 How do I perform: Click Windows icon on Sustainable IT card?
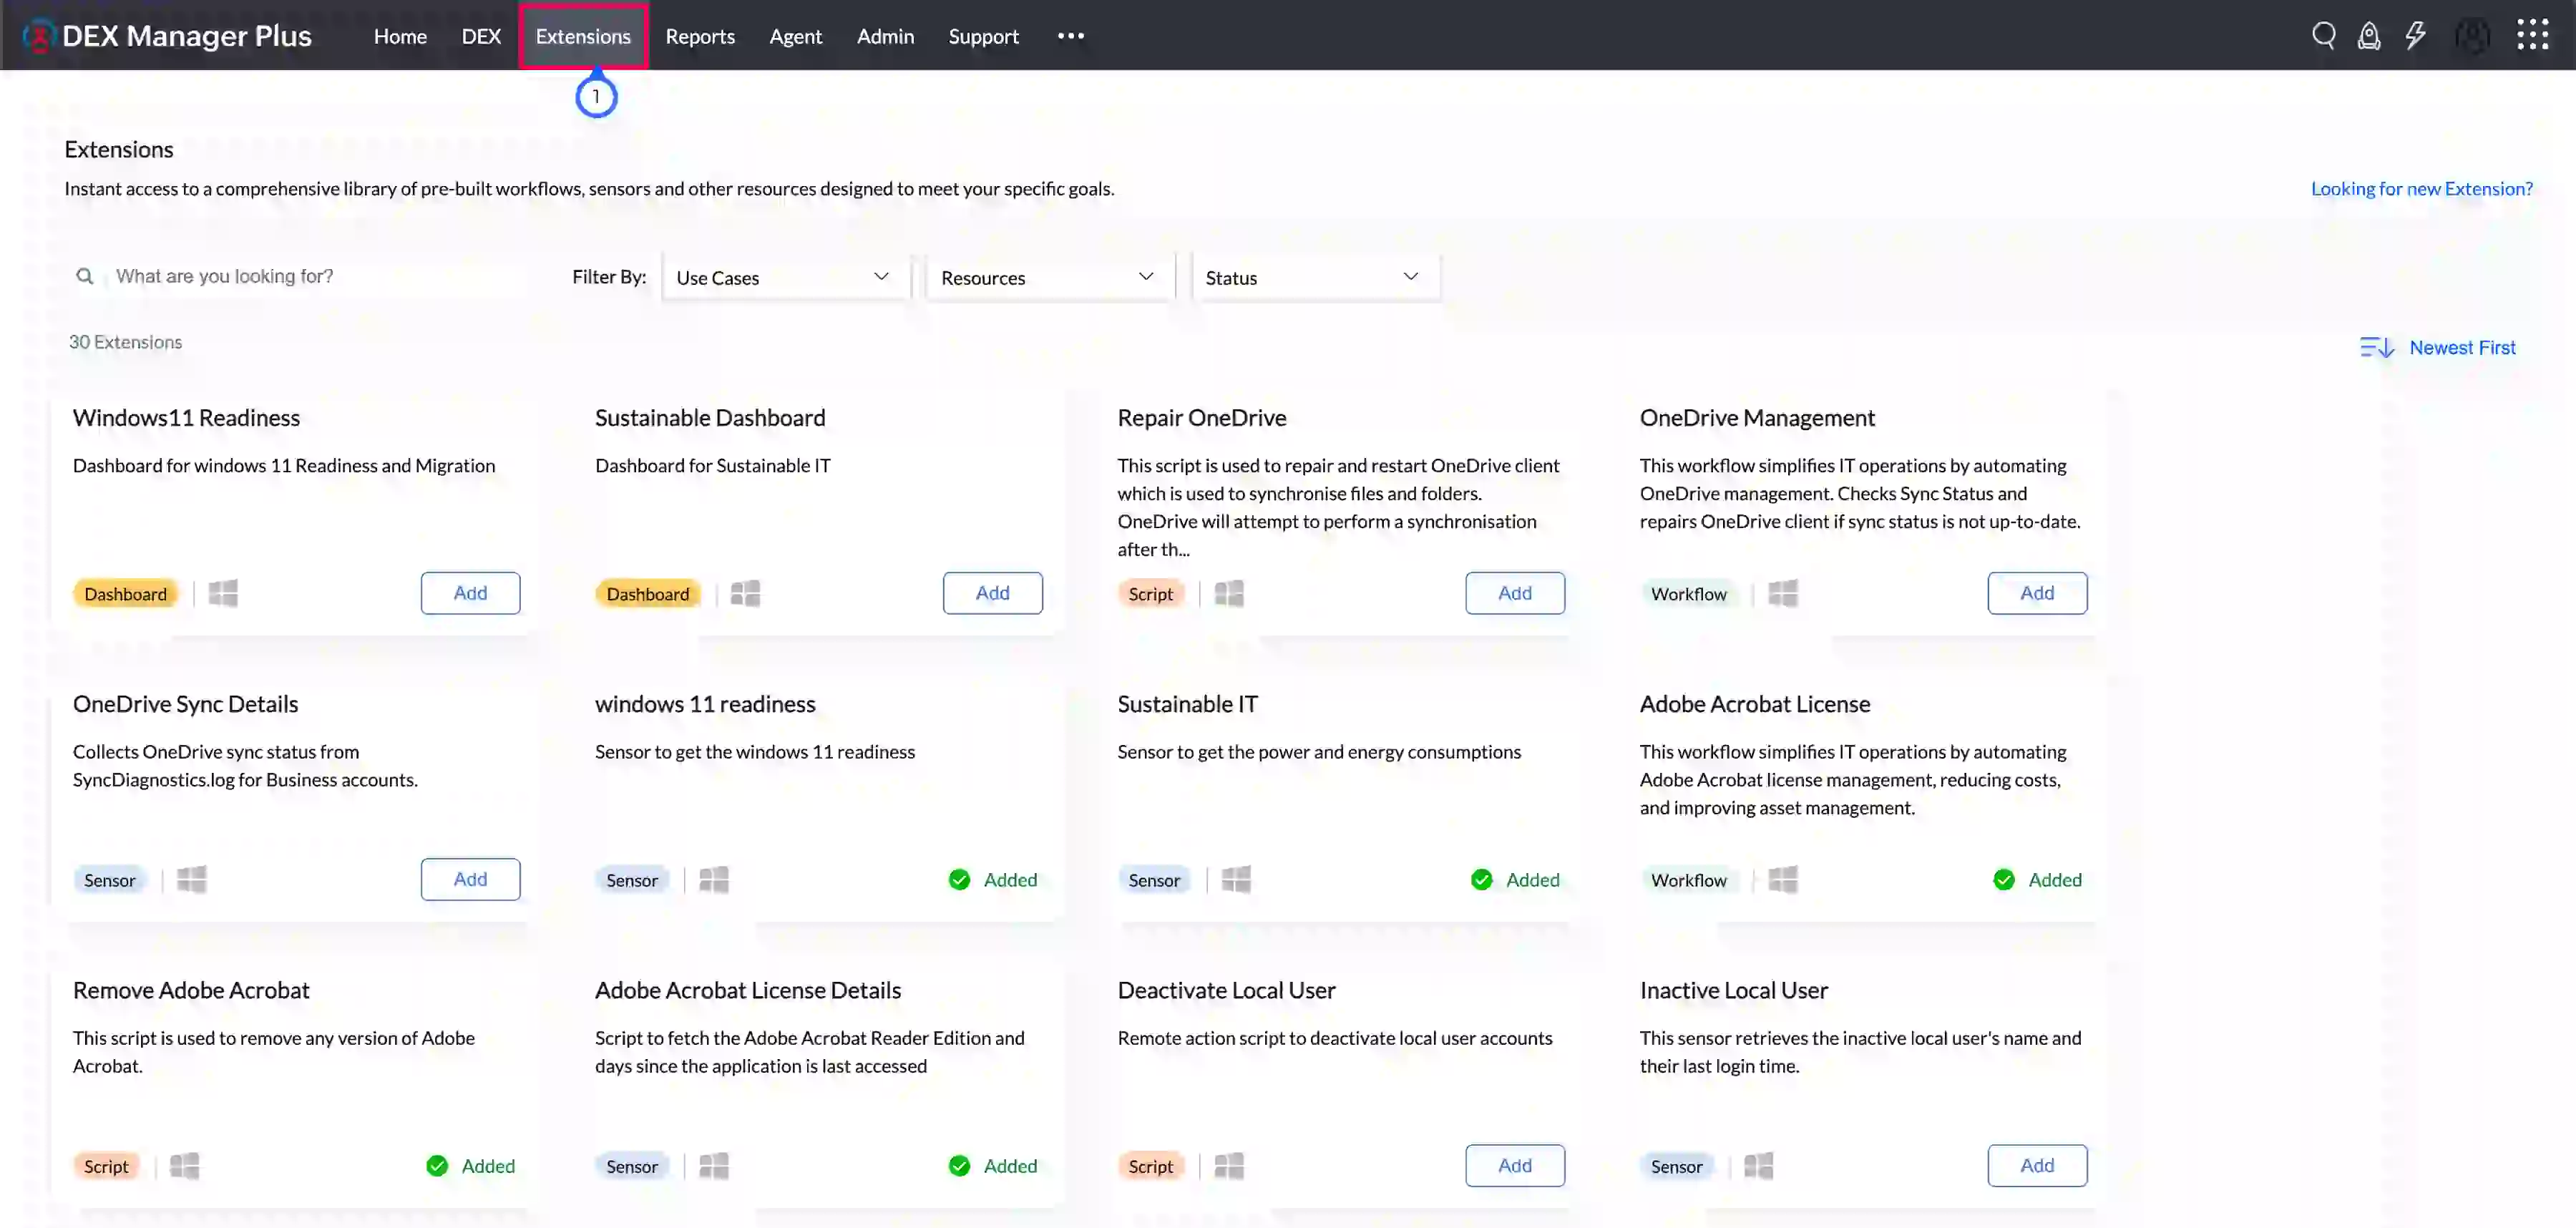tap(1236, 879)
